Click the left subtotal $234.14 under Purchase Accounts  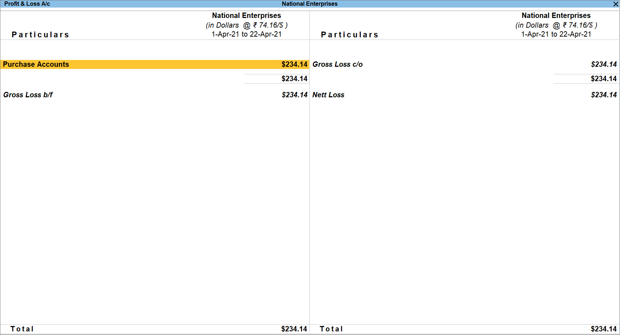coord(294,79)
